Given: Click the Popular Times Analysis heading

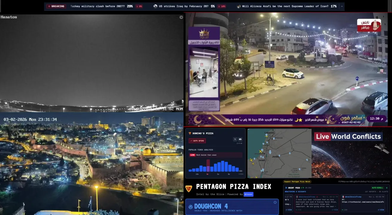Looking at the screenshot, I should (201, 150).
